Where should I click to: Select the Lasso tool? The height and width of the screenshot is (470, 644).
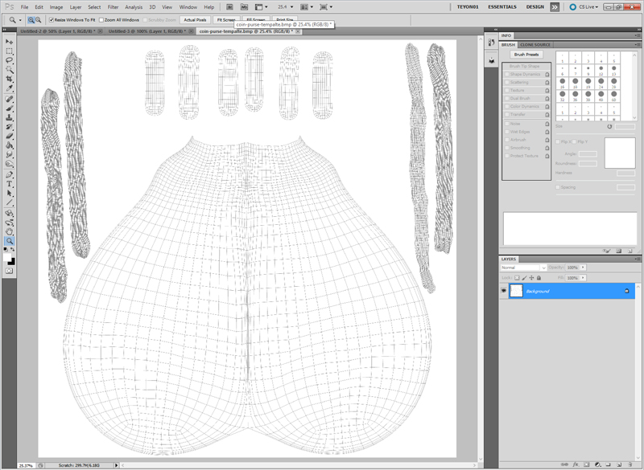[x=10, y=60]
